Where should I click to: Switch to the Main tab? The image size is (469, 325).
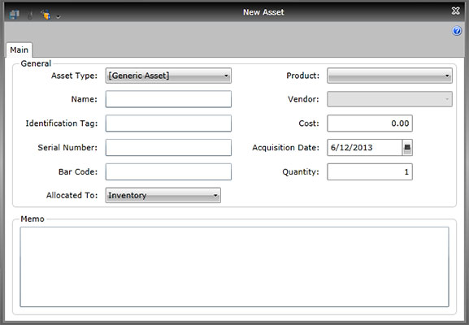pyautogui.click(x=20, y=50)
